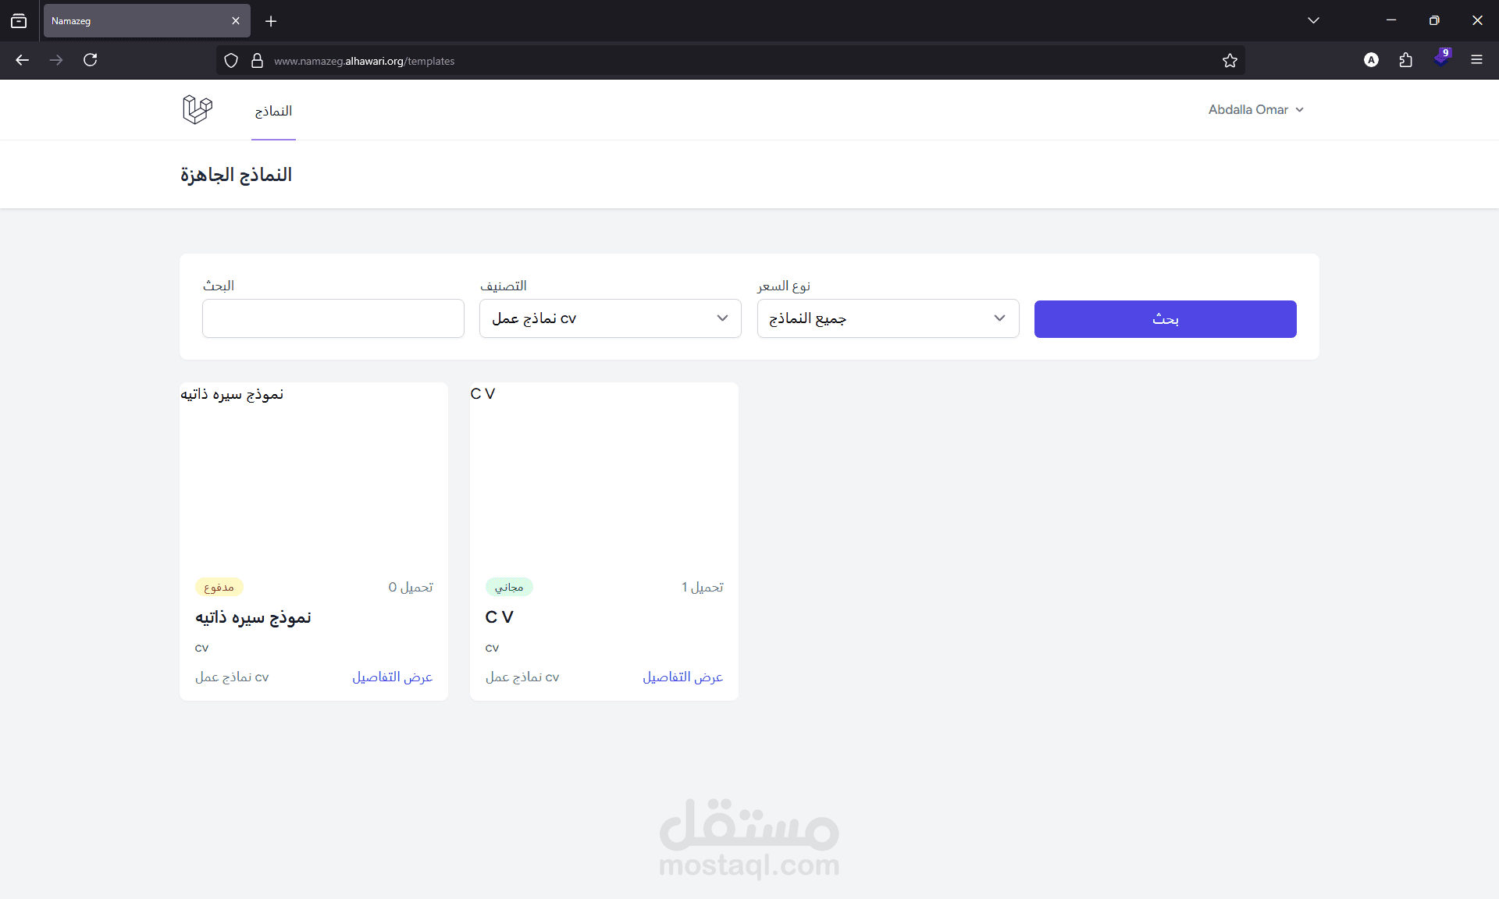Click the browser forward arrow
1499x899 pixels.
56,60
